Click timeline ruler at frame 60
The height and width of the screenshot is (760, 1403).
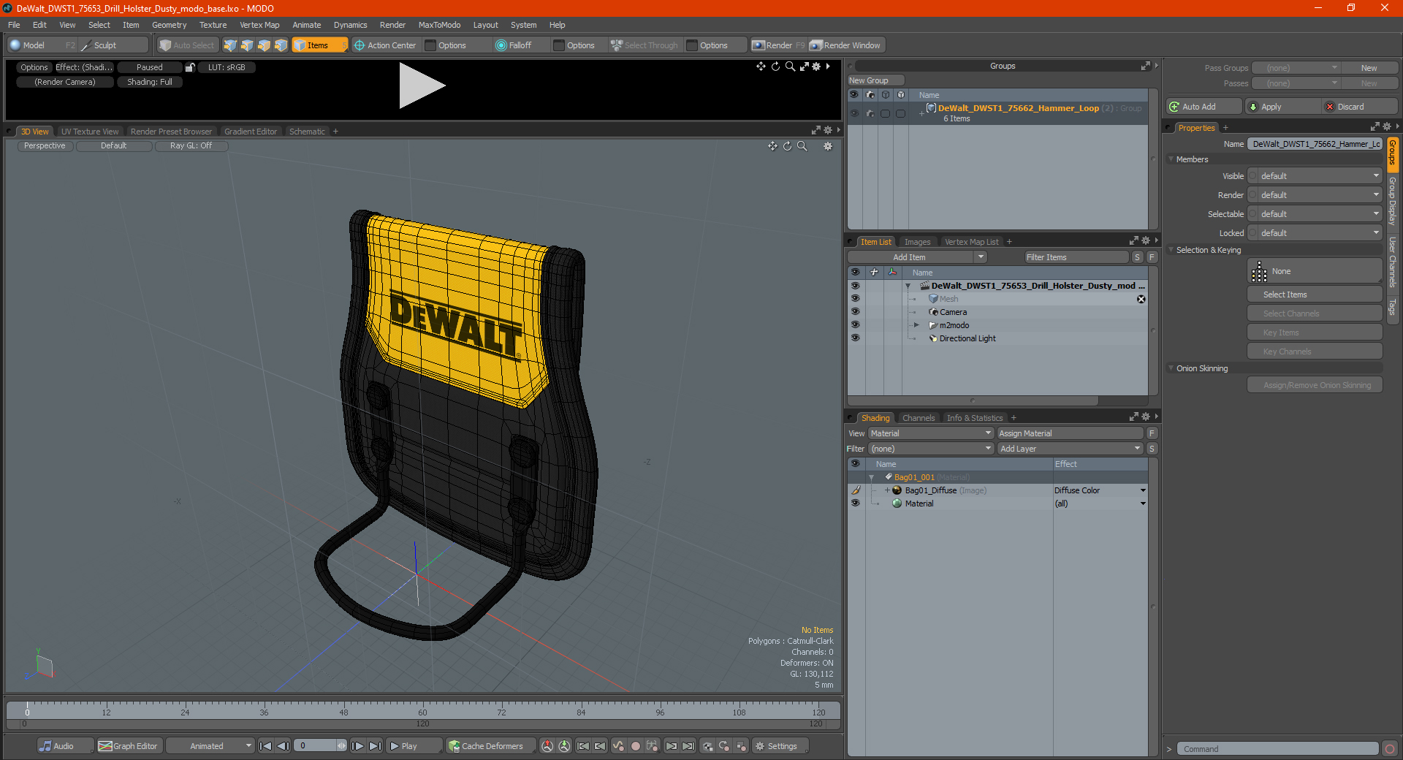[422, 709]
